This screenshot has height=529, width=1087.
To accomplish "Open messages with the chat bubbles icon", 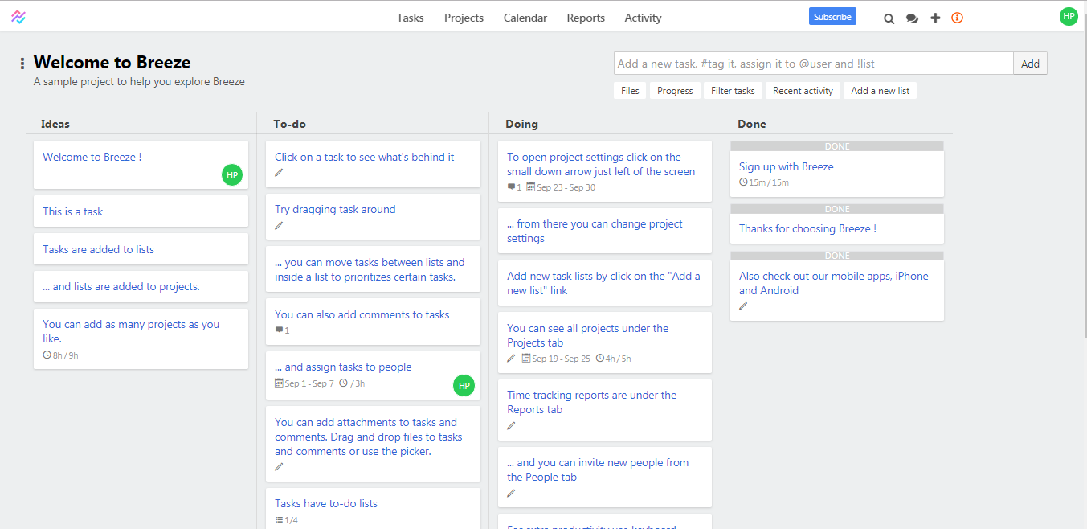I will point(912,17).
